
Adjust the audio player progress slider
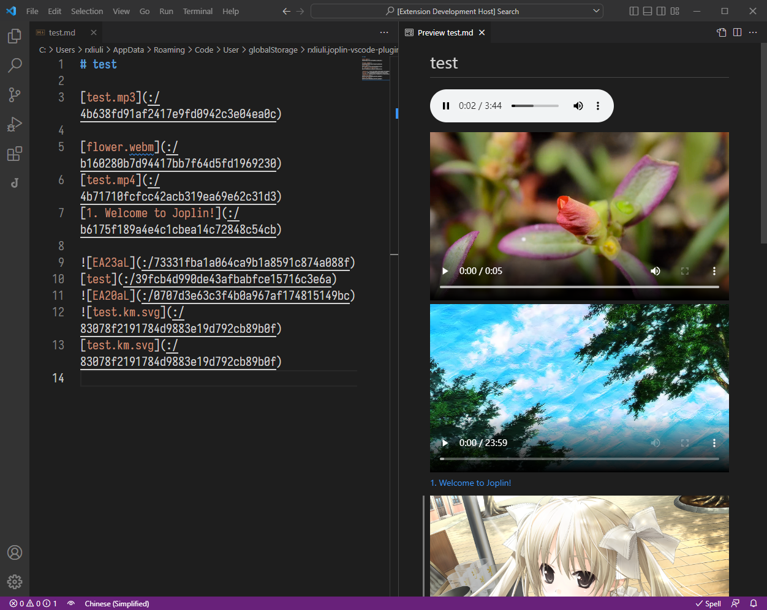(x=535, y=106)
